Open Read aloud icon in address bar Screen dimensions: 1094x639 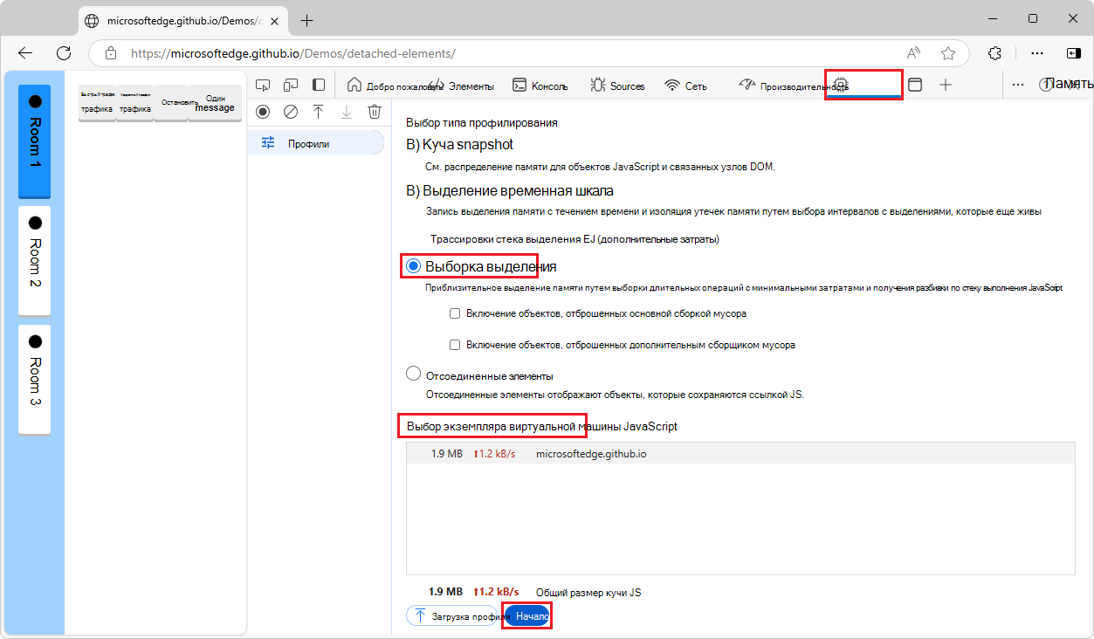(914, 53)
